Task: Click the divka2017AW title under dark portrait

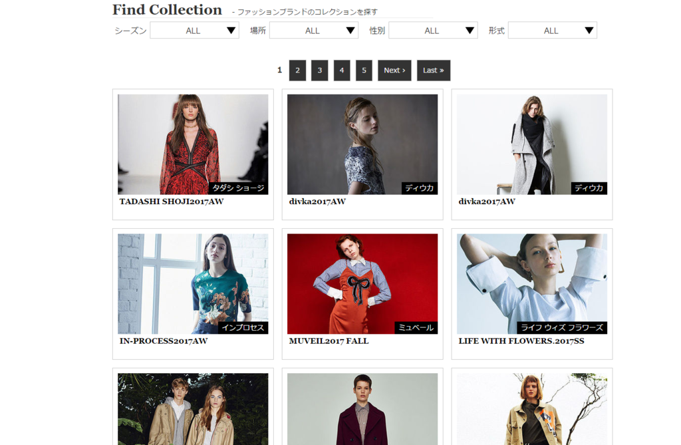Action: (x=317, y=202)
